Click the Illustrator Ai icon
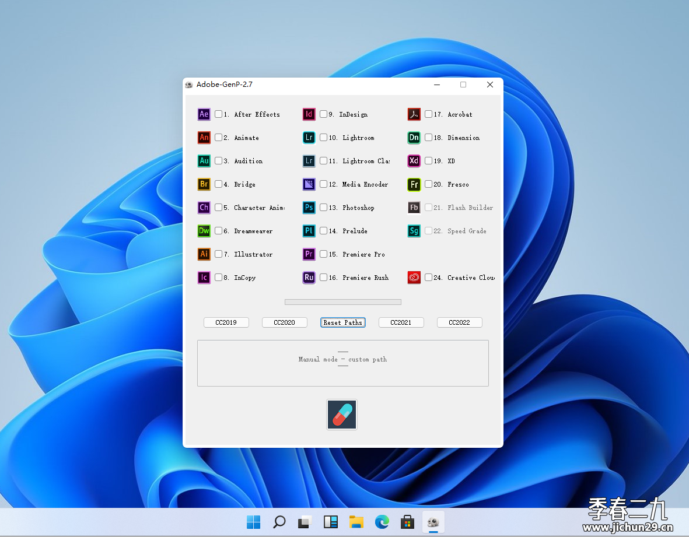The image size is (689, 537). [204, 254]
